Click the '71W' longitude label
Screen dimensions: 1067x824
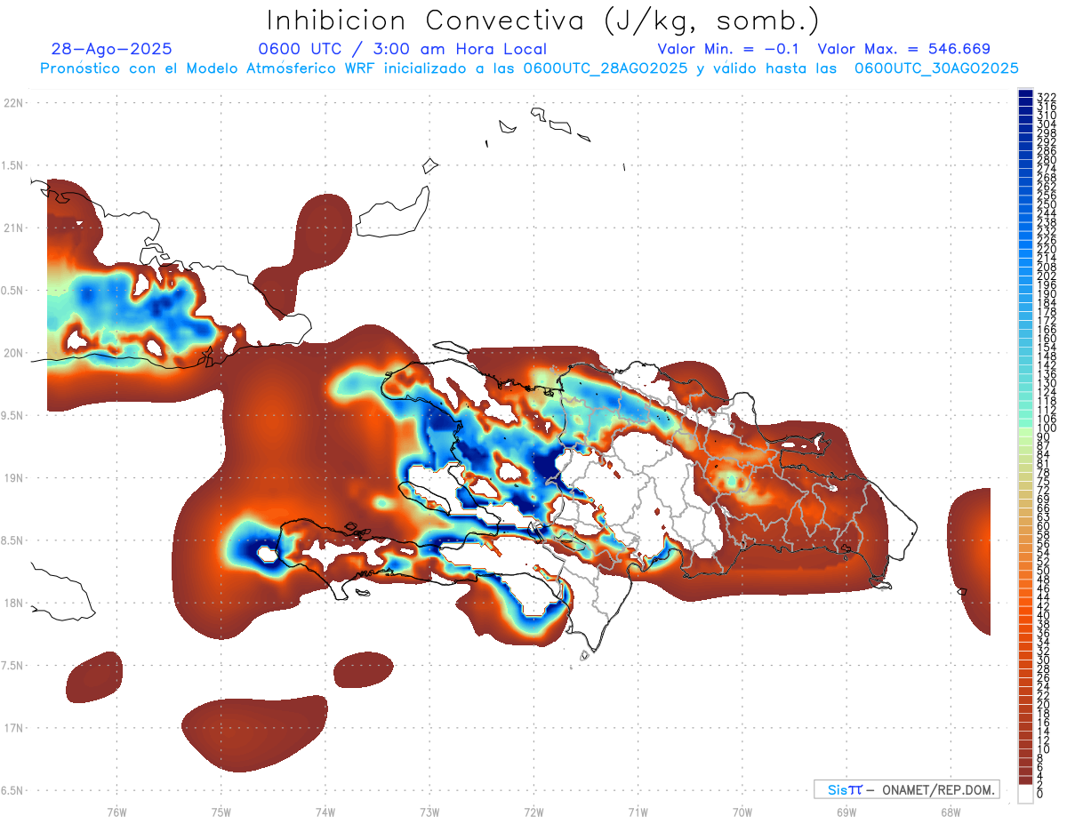pyautogui.click(x=638, y=811)
